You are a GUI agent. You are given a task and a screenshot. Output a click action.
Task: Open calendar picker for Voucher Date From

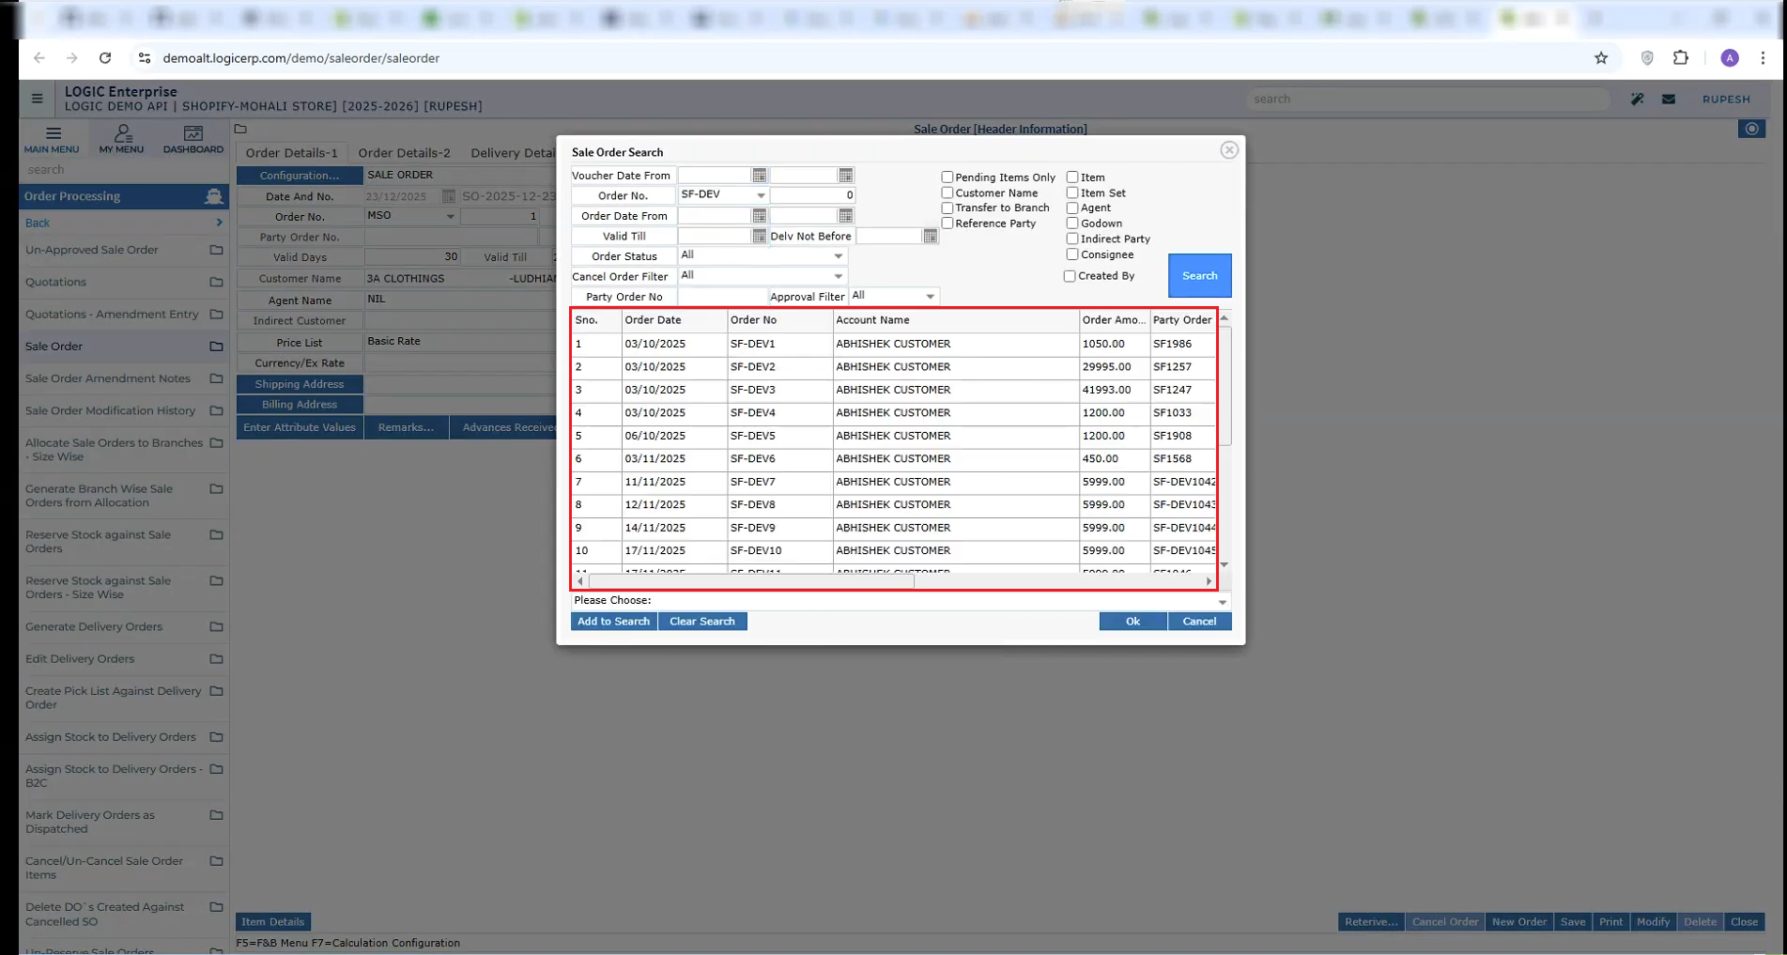[759, 176]
